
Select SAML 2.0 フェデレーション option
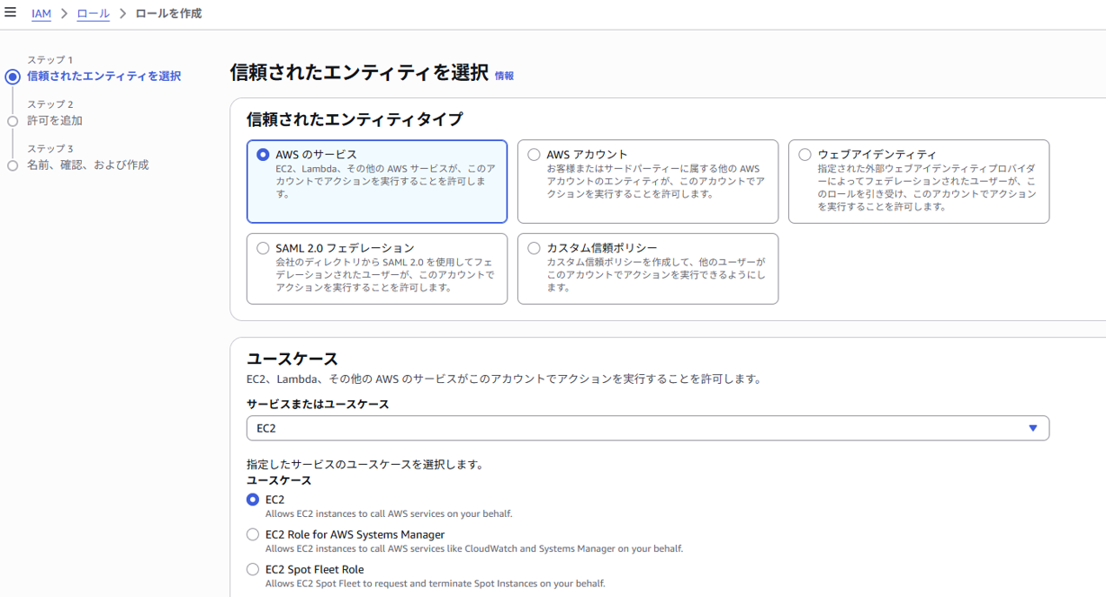coord(263,248)
